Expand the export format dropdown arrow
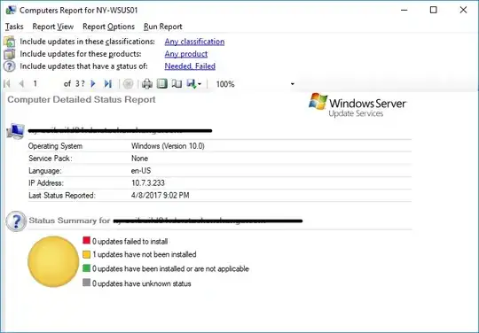479x333 pixels. (200, 84)
